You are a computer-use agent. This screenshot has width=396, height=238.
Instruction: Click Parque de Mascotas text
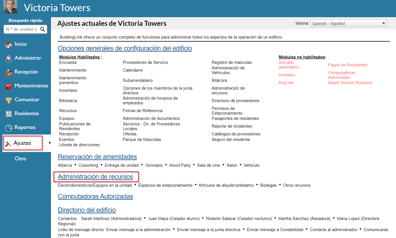pyautogui.click(x=142, y=140)
